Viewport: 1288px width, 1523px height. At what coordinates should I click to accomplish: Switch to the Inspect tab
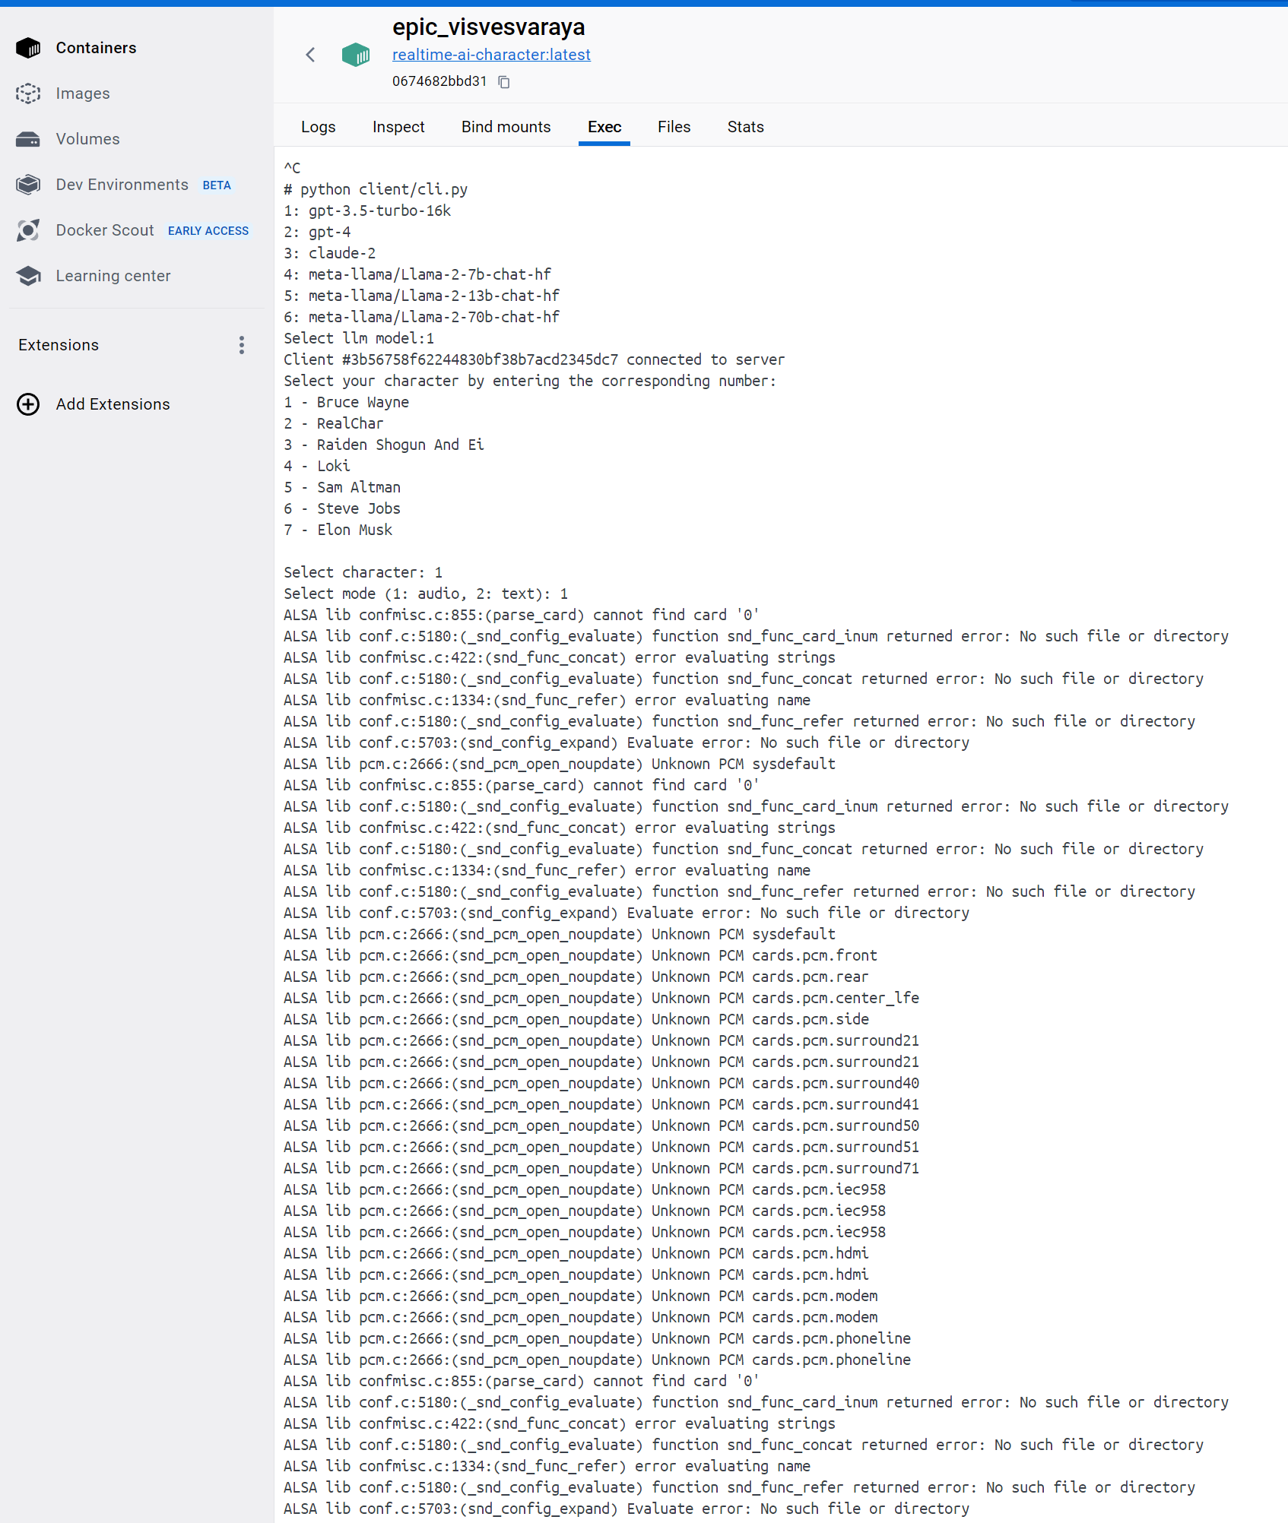point(398,127)
